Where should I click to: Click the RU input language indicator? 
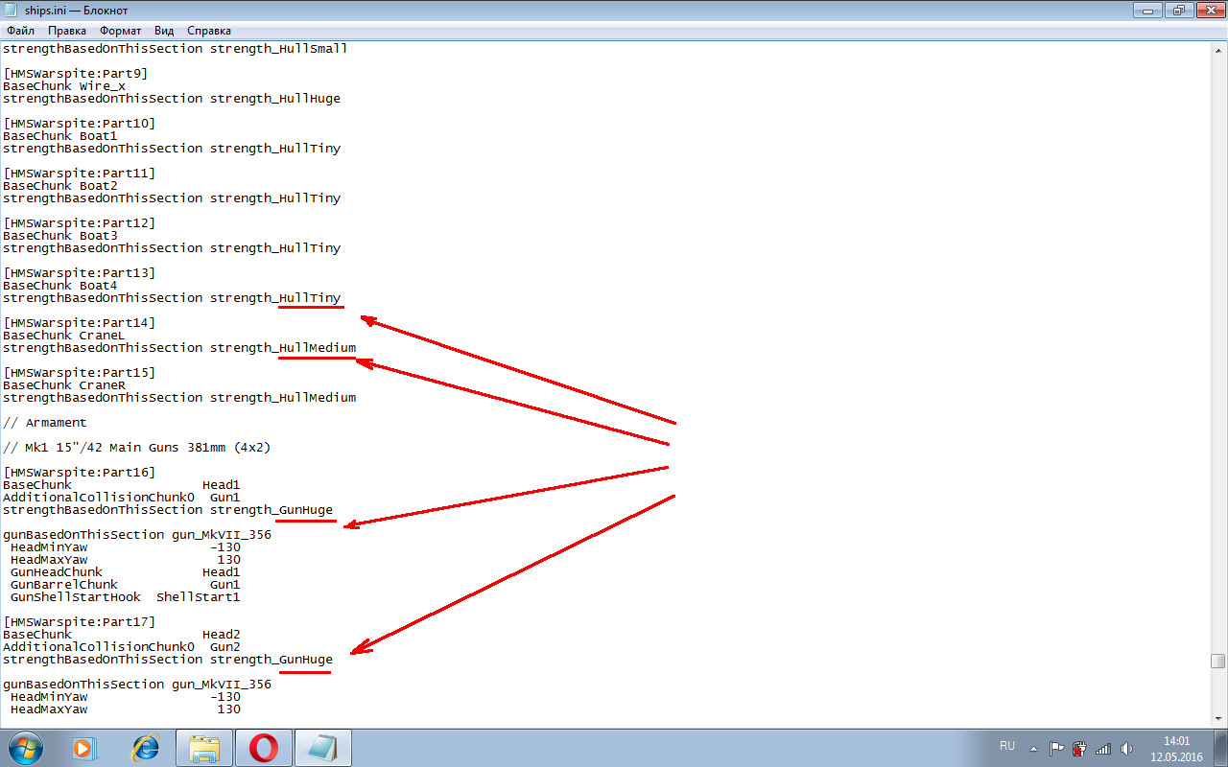[x=1007, y=746]
